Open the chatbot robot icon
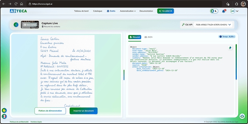The height and width of the screenshot is (124, 248). tap(242, 116)
